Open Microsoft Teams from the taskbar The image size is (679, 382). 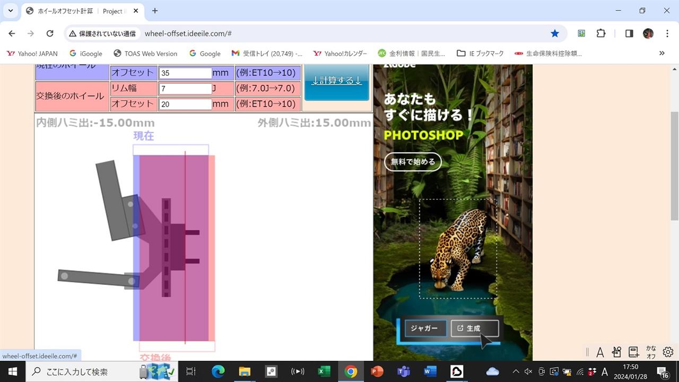tap(404, 371)
